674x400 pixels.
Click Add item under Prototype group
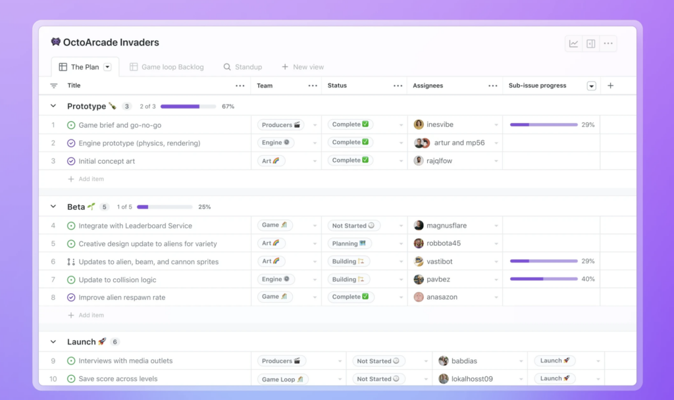pos(86,179)
